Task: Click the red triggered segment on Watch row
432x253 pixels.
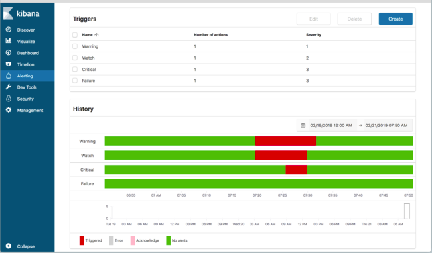Action: click(x=281, y=155)
